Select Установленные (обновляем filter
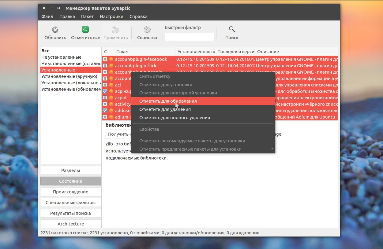383x249 pixels. [x=71, y=89]
